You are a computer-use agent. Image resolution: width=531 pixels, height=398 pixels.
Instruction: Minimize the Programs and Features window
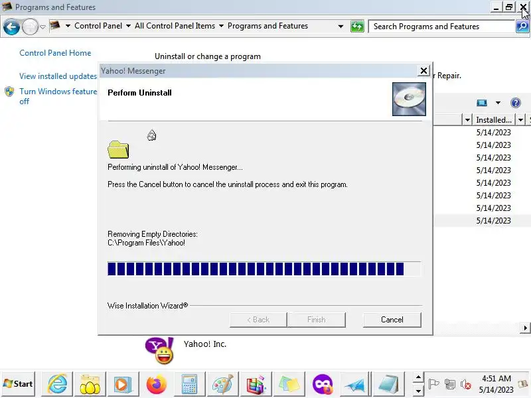(496, 7)
